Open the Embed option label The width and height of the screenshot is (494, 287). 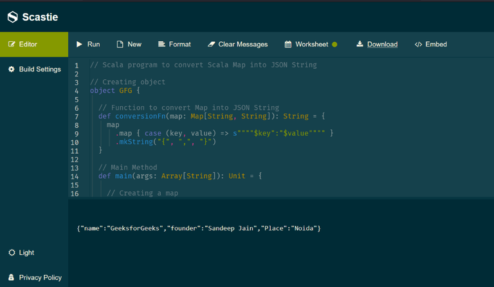click(x=436, y=44)
